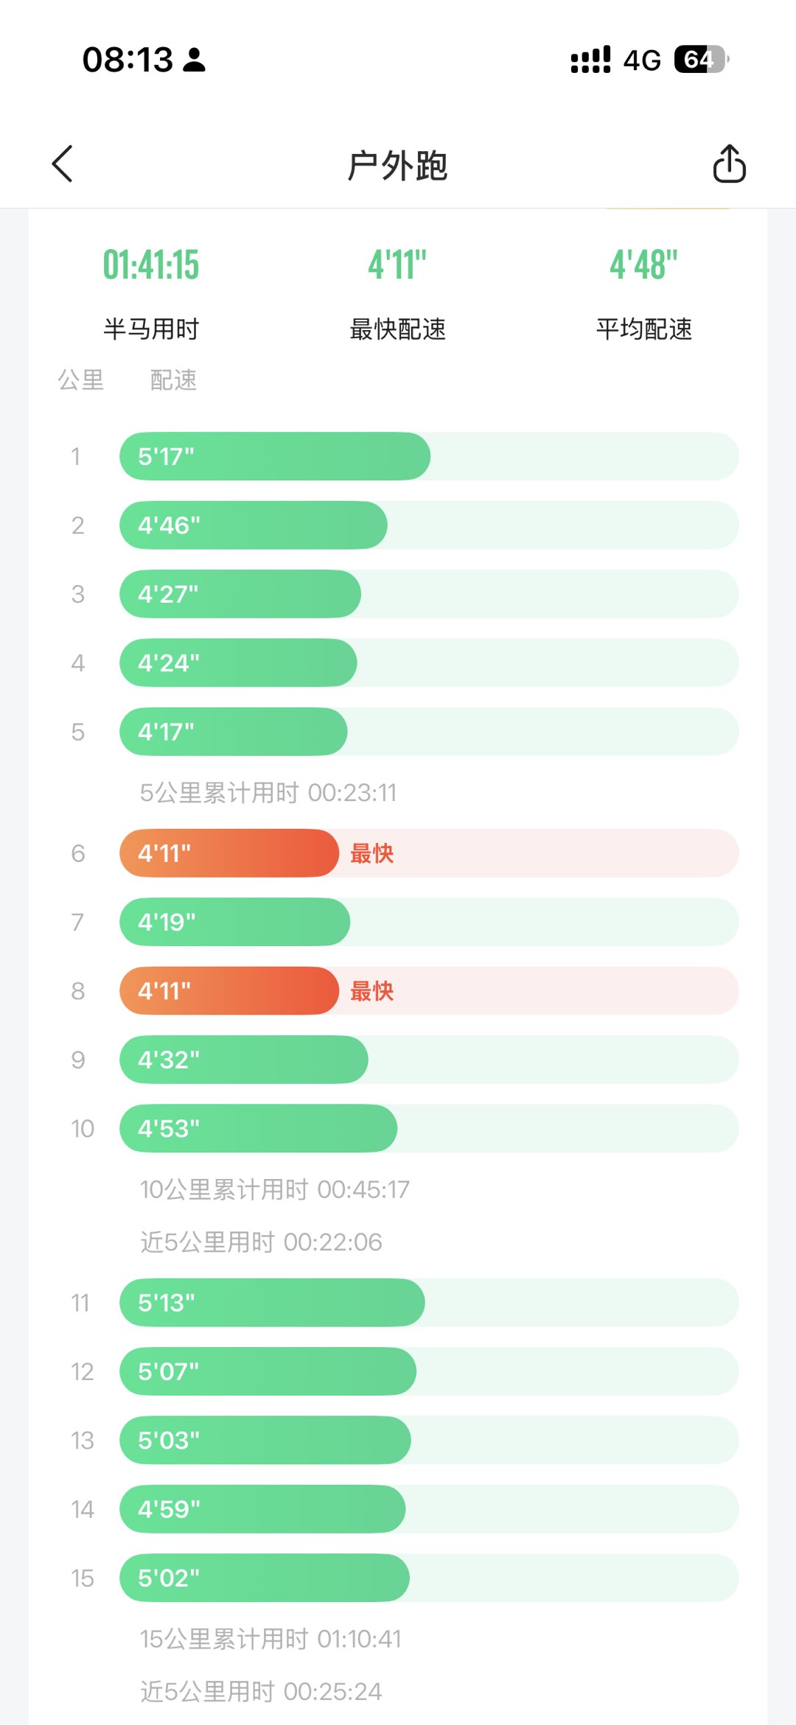The width and height of the screenshot is (796, 1725).
Task: Tap the 最快 label on kilometer 6
Action: pyautogui.click(x=372, y=853)
